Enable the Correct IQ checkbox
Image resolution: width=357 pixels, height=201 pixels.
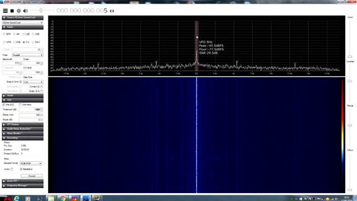click(x=42, y=87)
